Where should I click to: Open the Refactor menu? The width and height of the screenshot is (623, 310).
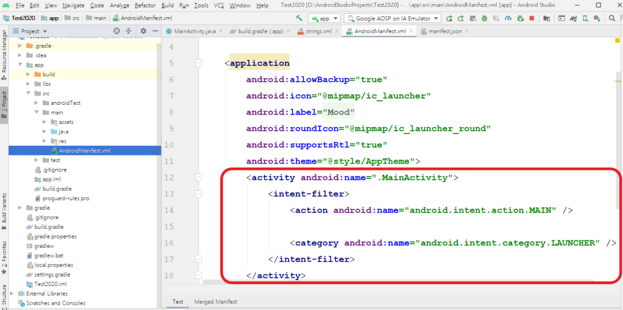point(145,5)
